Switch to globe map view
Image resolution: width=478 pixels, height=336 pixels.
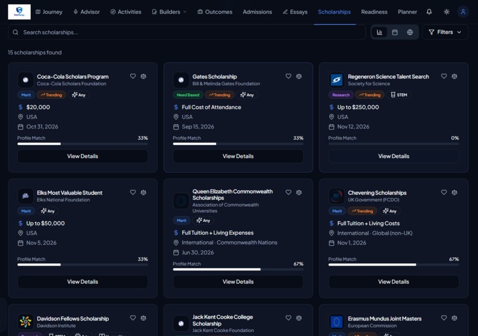[x=410, y=32]
